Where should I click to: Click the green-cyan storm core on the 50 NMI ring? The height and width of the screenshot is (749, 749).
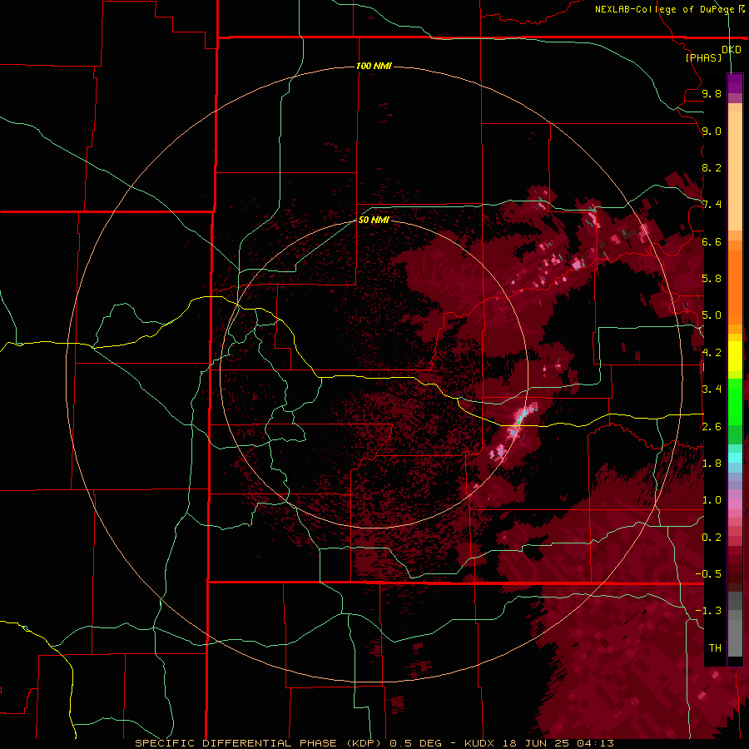point(520,419)
